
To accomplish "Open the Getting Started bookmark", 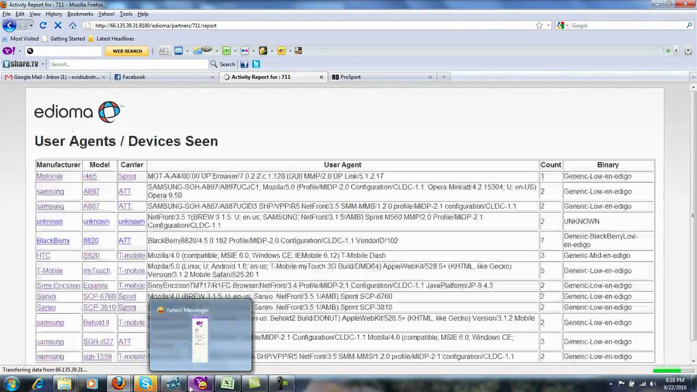I will pyautogui.click(x=63, y=39).
